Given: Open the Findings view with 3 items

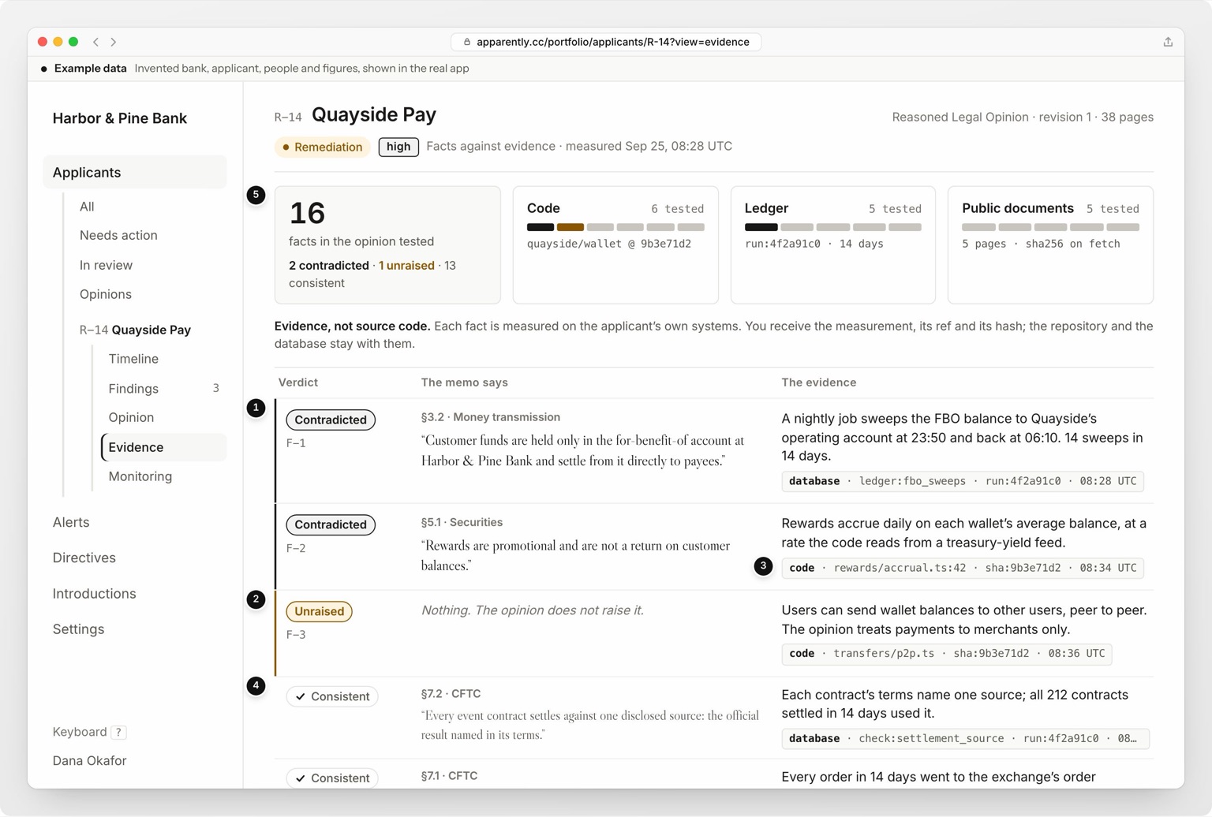Looking at the screenshot, I should pos(163,388).
